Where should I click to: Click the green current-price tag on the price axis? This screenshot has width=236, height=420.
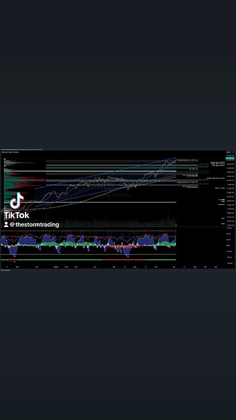(230, 158)
